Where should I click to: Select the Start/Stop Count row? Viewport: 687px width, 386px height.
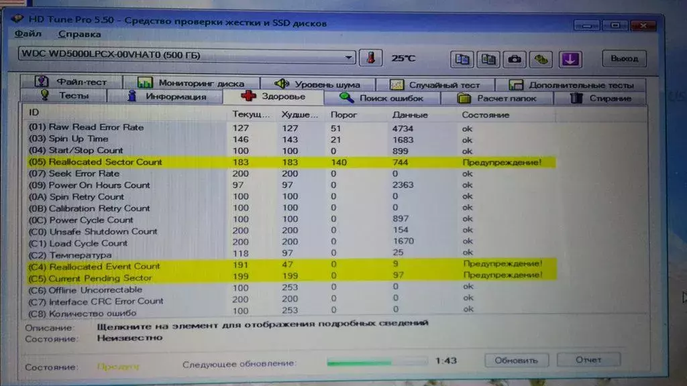pyautogui.click(x=291, y=151)
